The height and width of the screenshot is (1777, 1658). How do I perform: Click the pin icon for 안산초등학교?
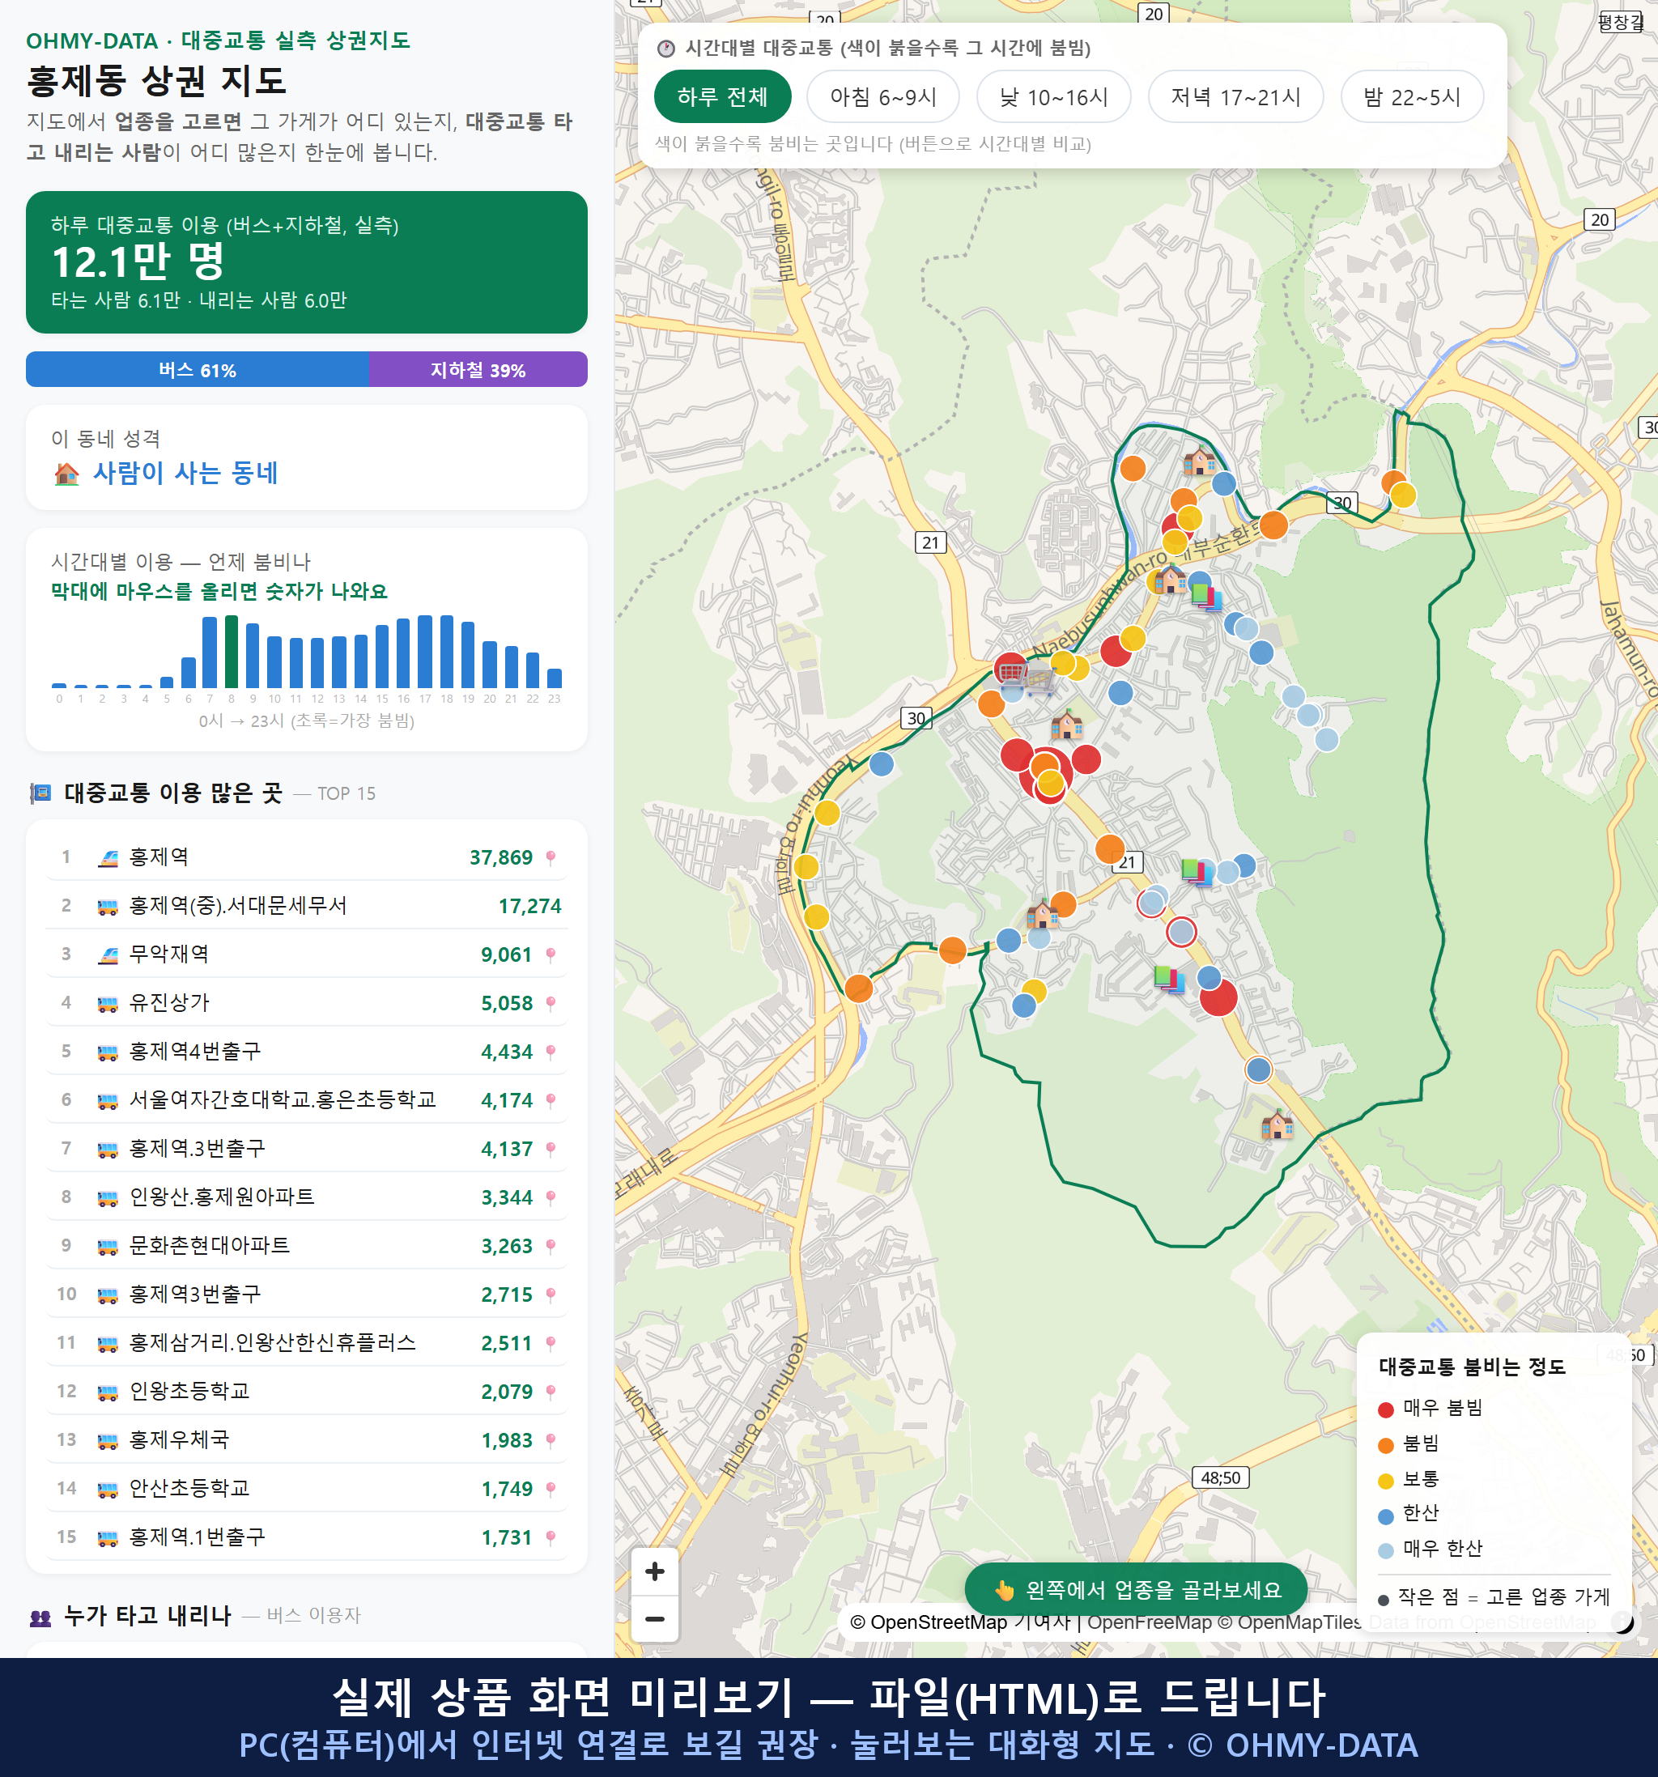(x=551, y=1488)
